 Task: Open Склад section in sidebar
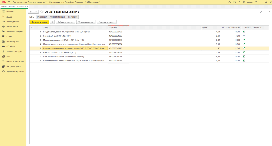pos(9,37)
